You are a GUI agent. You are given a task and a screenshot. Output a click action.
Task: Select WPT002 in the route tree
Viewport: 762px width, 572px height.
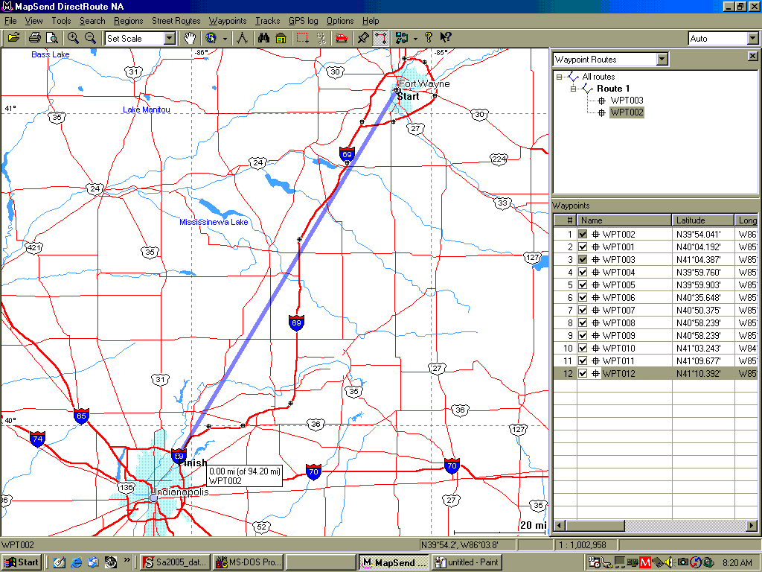(x=627, y=112)
